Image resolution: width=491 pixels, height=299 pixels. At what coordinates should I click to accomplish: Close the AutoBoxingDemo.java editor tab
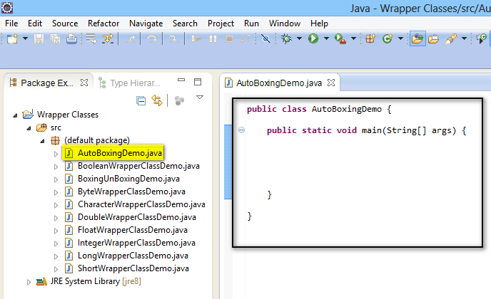tap(331, 83)
